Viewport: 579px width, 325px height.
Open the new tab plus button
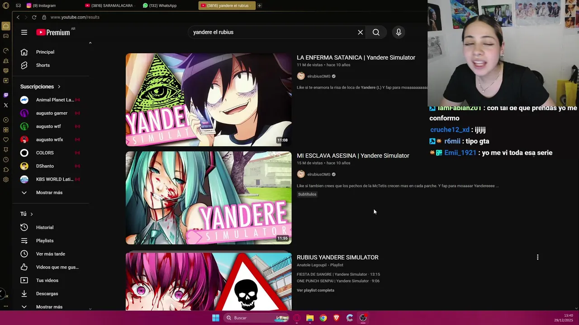(259, 5)
